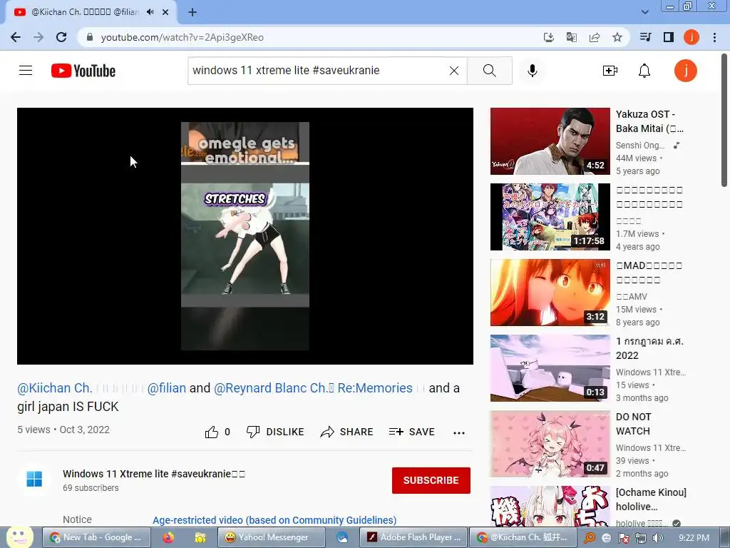Click the browser forward arrow
This screenshot has width=730, height=548.
(x=38, y=37)
